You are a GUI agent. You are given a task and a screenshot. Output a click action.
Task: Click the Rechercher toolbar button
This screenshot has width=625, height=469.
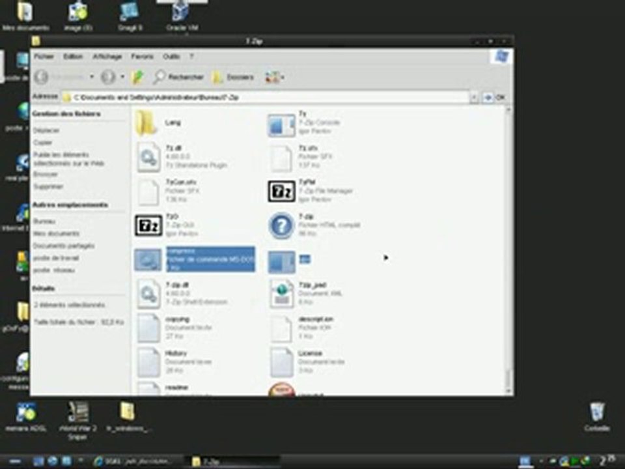(x=178, y=77)
